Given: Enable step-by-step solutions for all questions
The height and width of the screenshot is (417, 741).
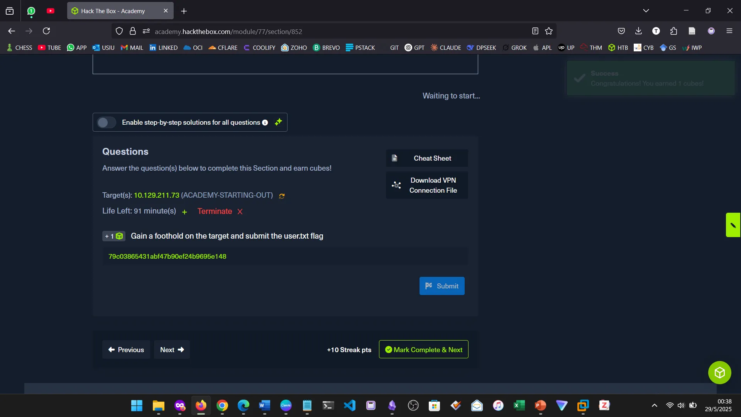Looking at the screenshot, I should 106,122.
